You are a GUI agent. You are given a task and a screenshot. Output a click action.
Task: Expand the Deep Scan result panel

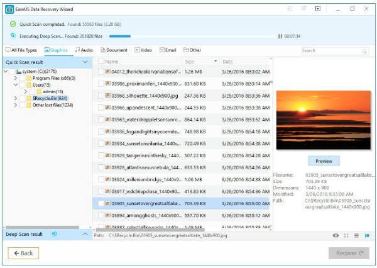point(85,234)
